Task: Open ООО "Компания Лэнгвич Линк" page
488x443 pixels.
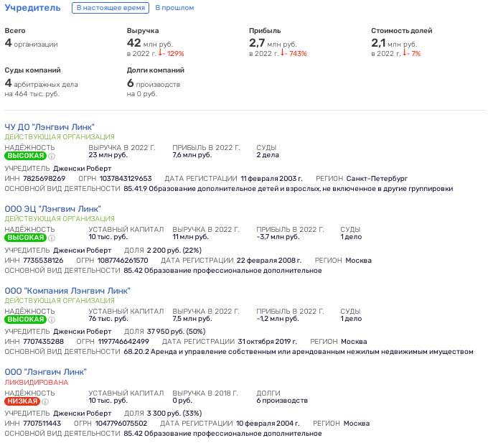Action: coord(67,291)
